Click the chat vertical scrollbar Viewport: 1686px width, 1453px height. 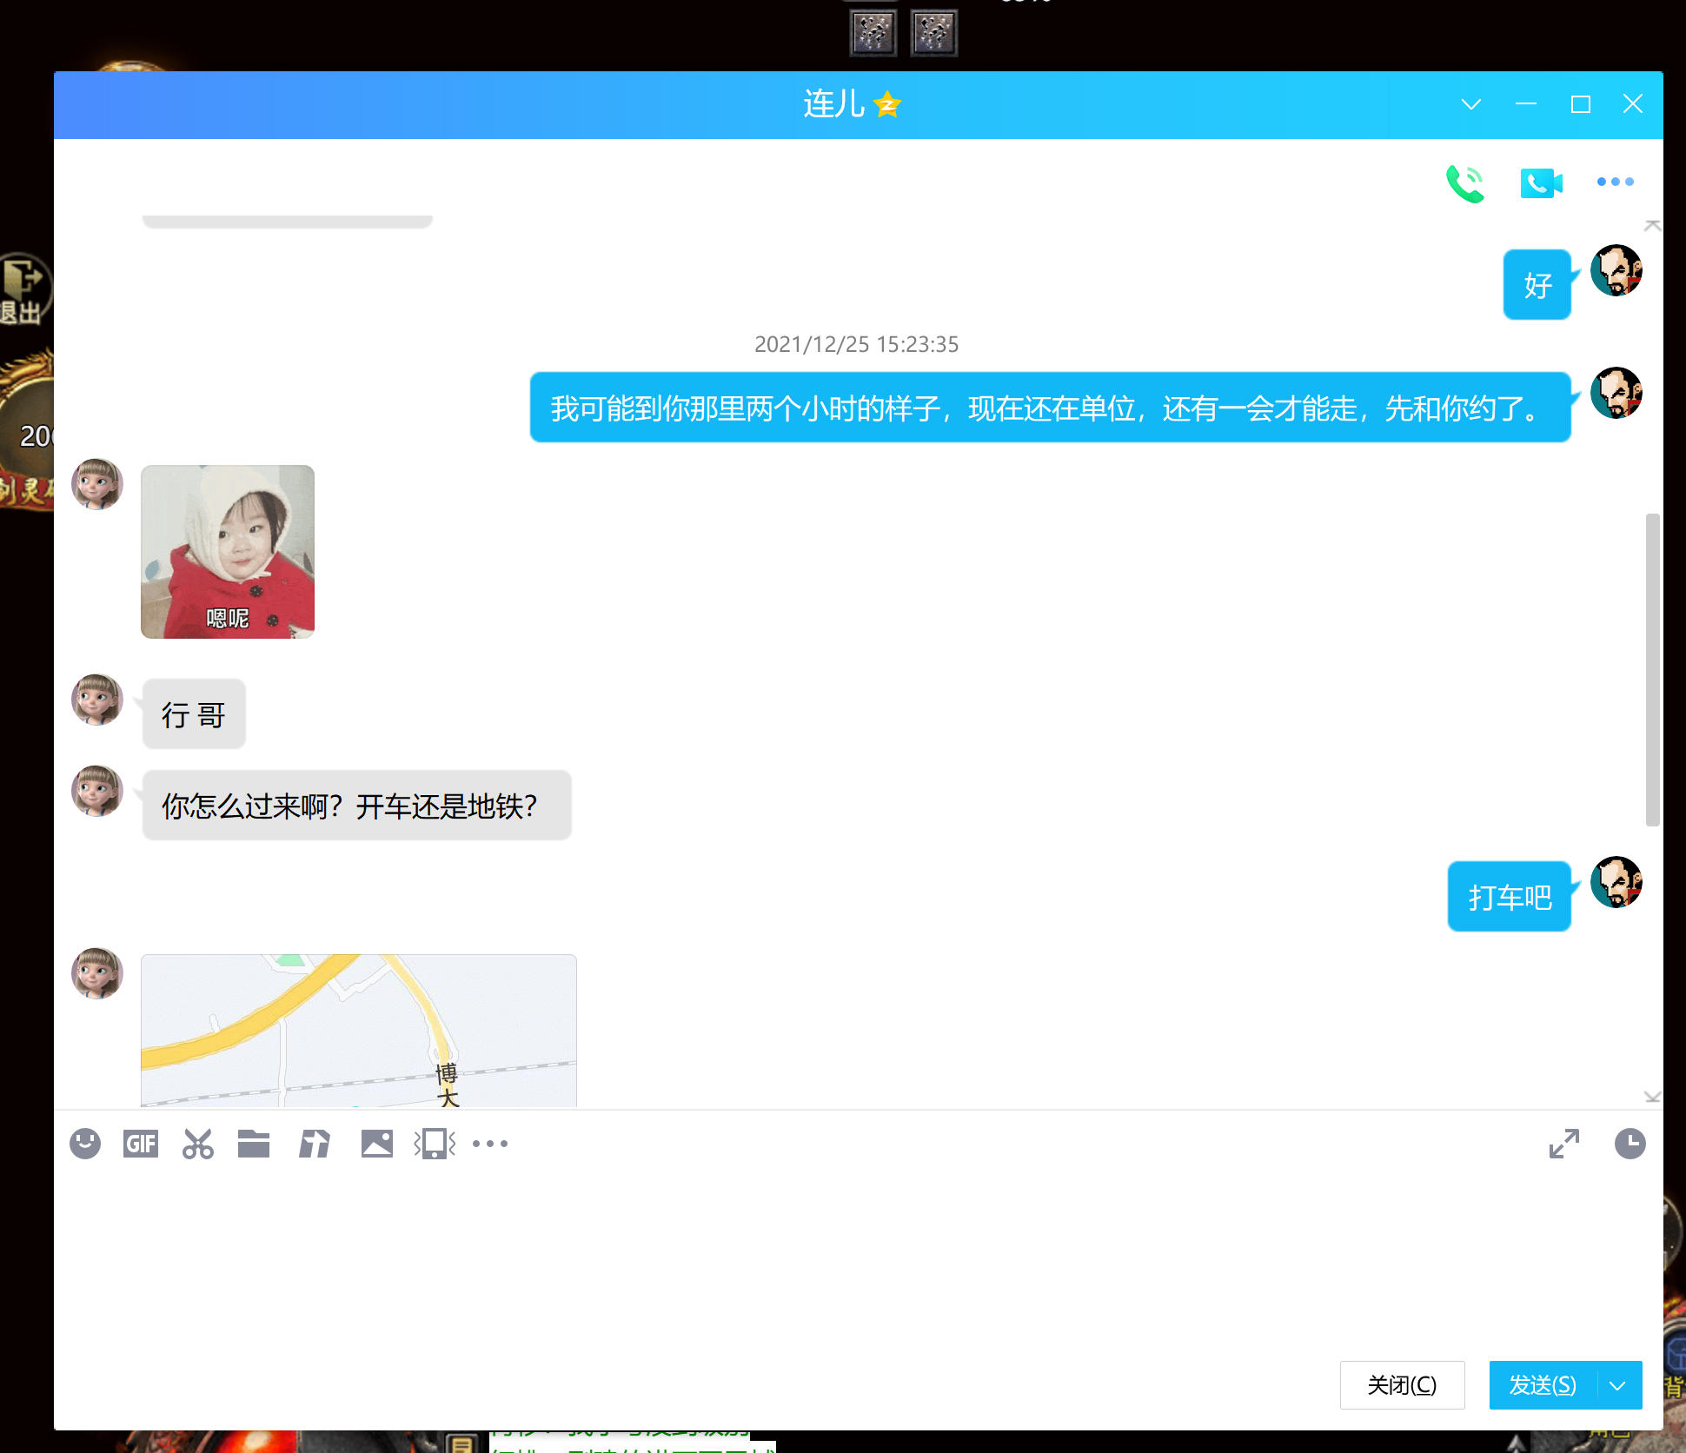pyautogui.click(x=1652, y=669)
